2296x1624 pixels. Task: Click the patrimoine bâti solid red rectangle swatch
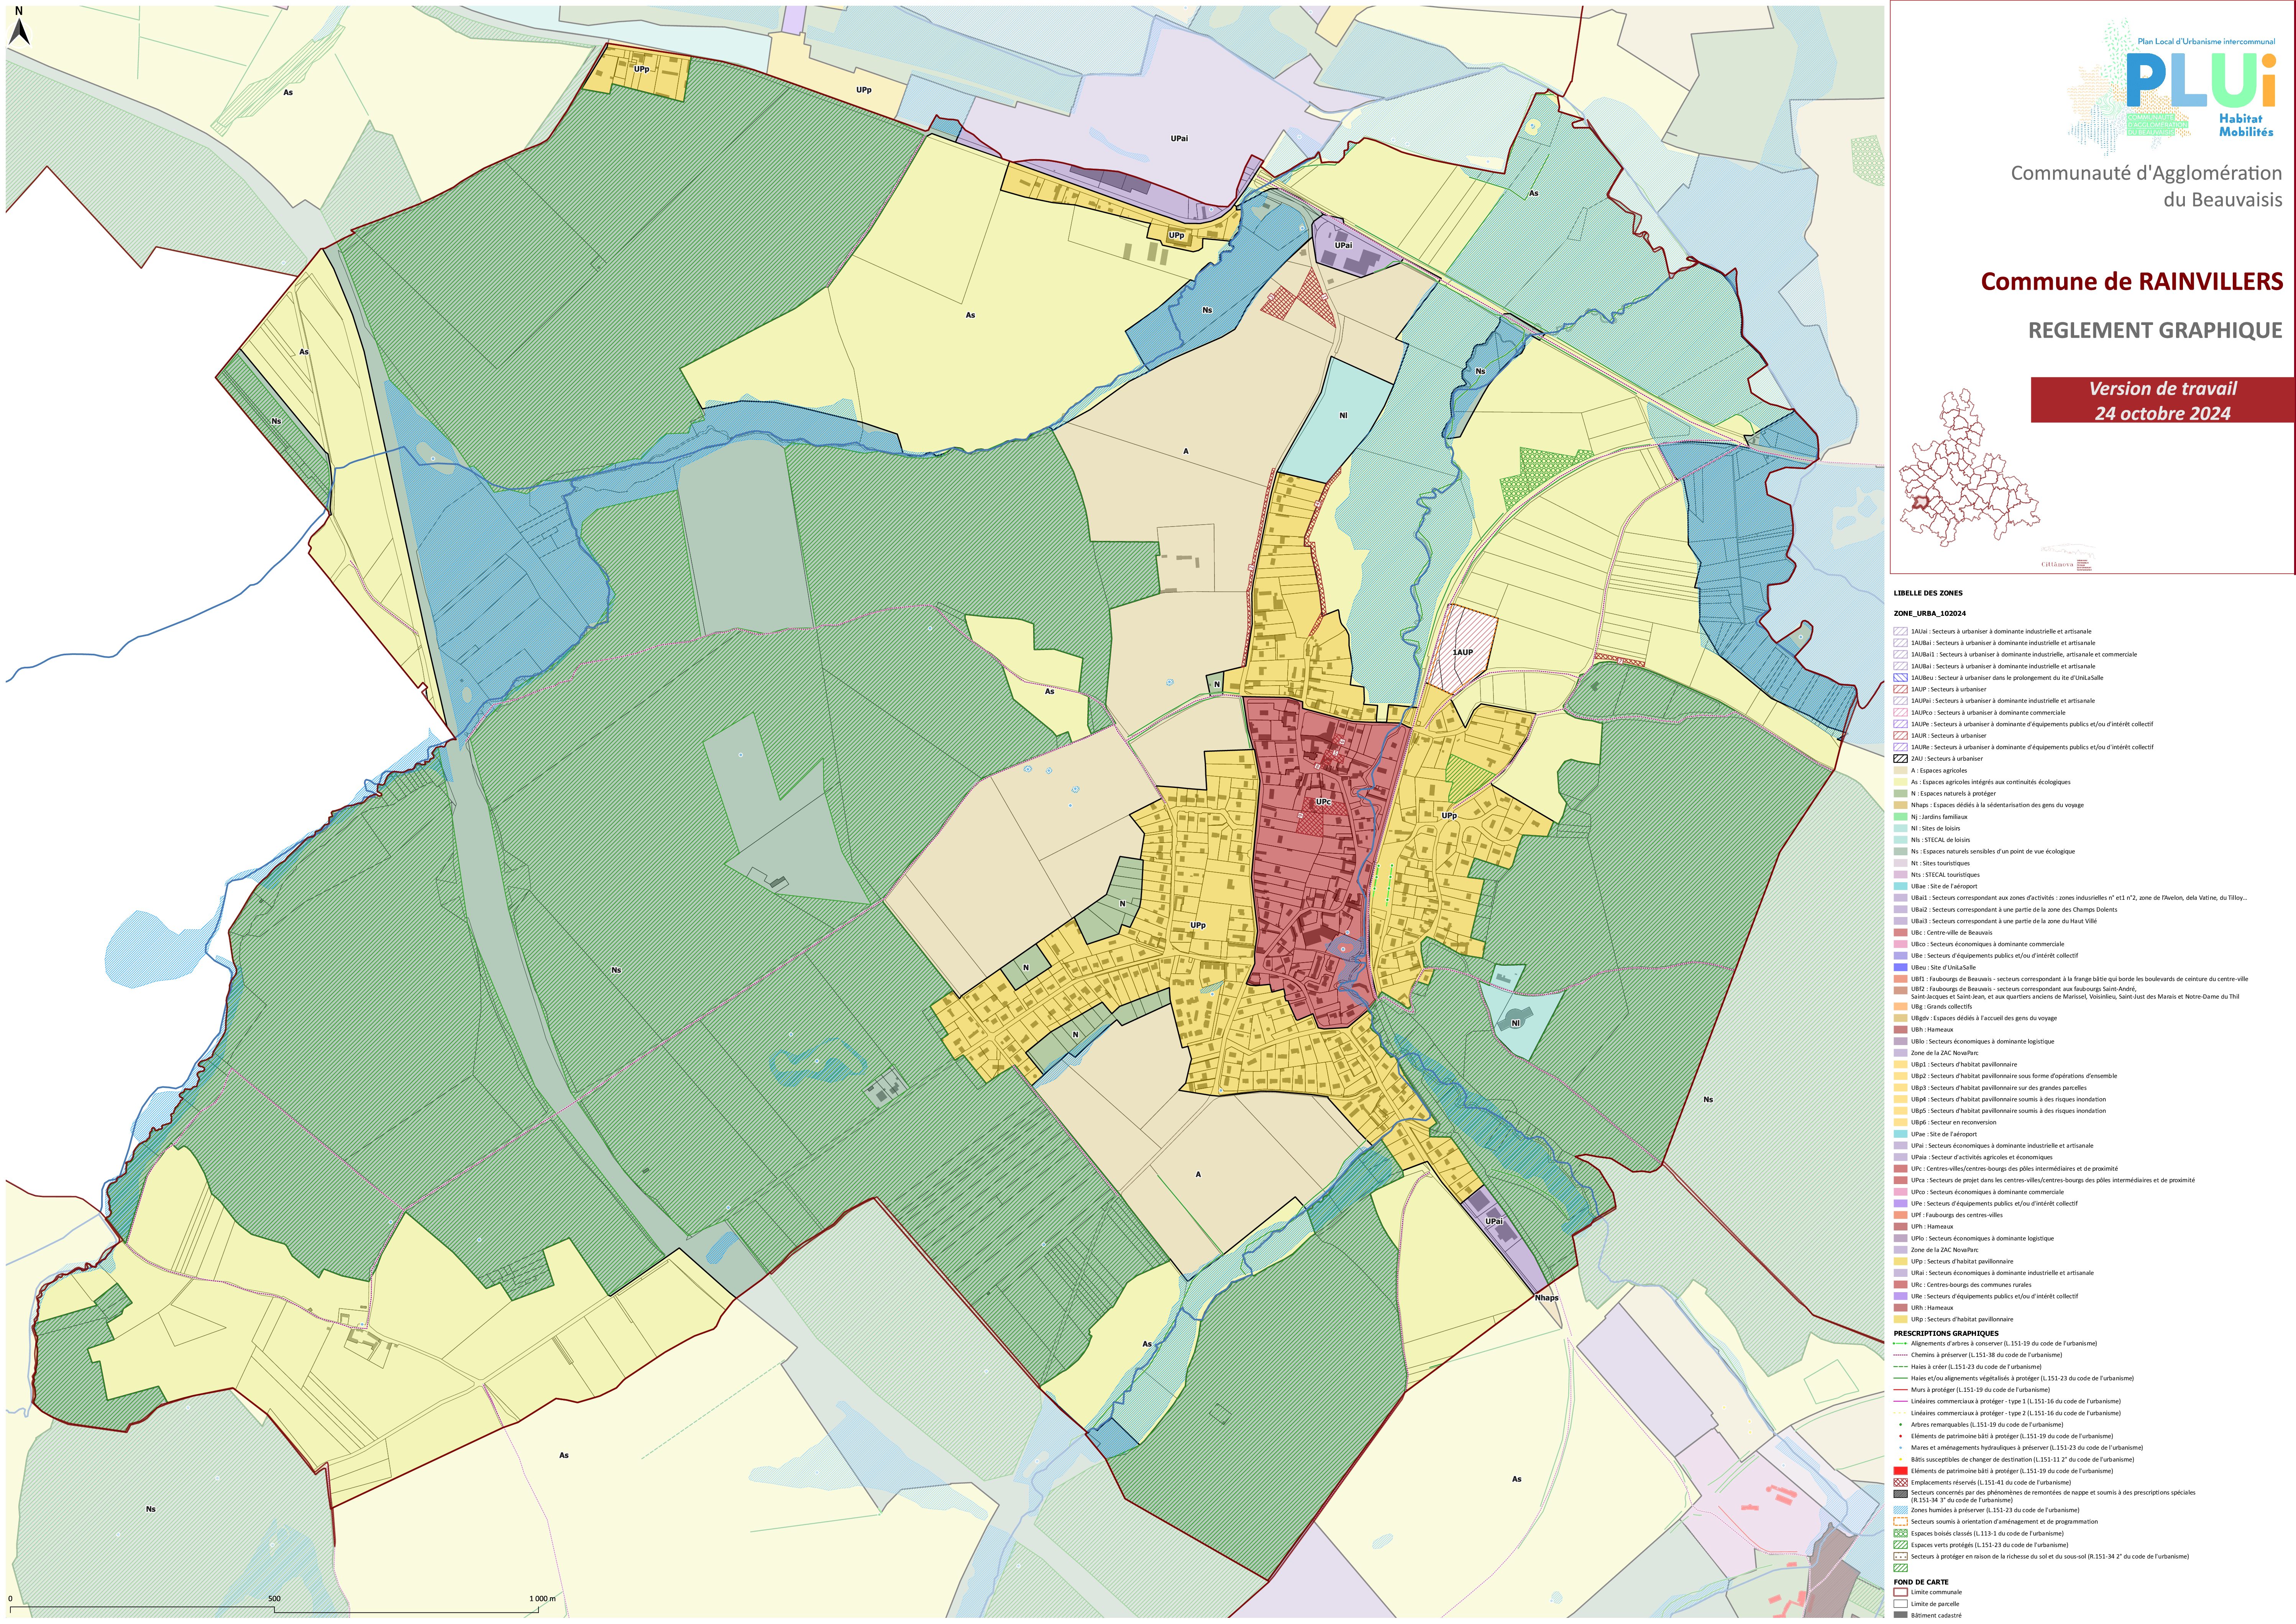click(1900, 1471)
